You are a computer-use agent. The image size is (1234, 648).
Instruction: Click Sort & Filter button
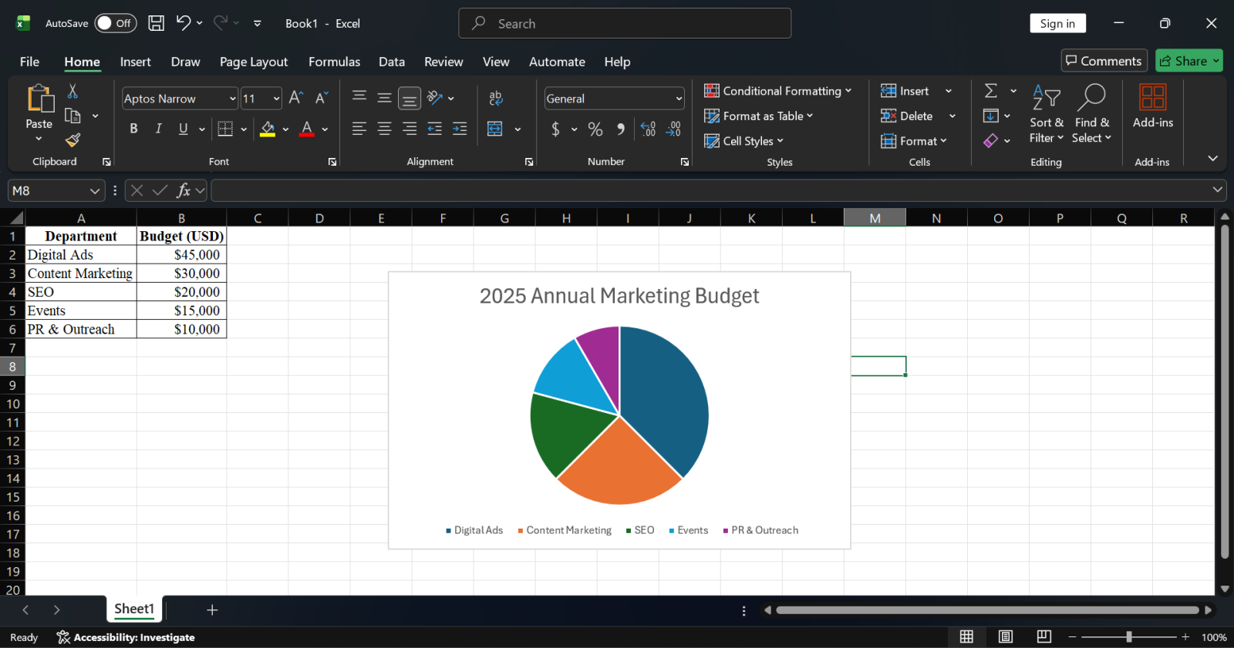[x=1047, y=114]
